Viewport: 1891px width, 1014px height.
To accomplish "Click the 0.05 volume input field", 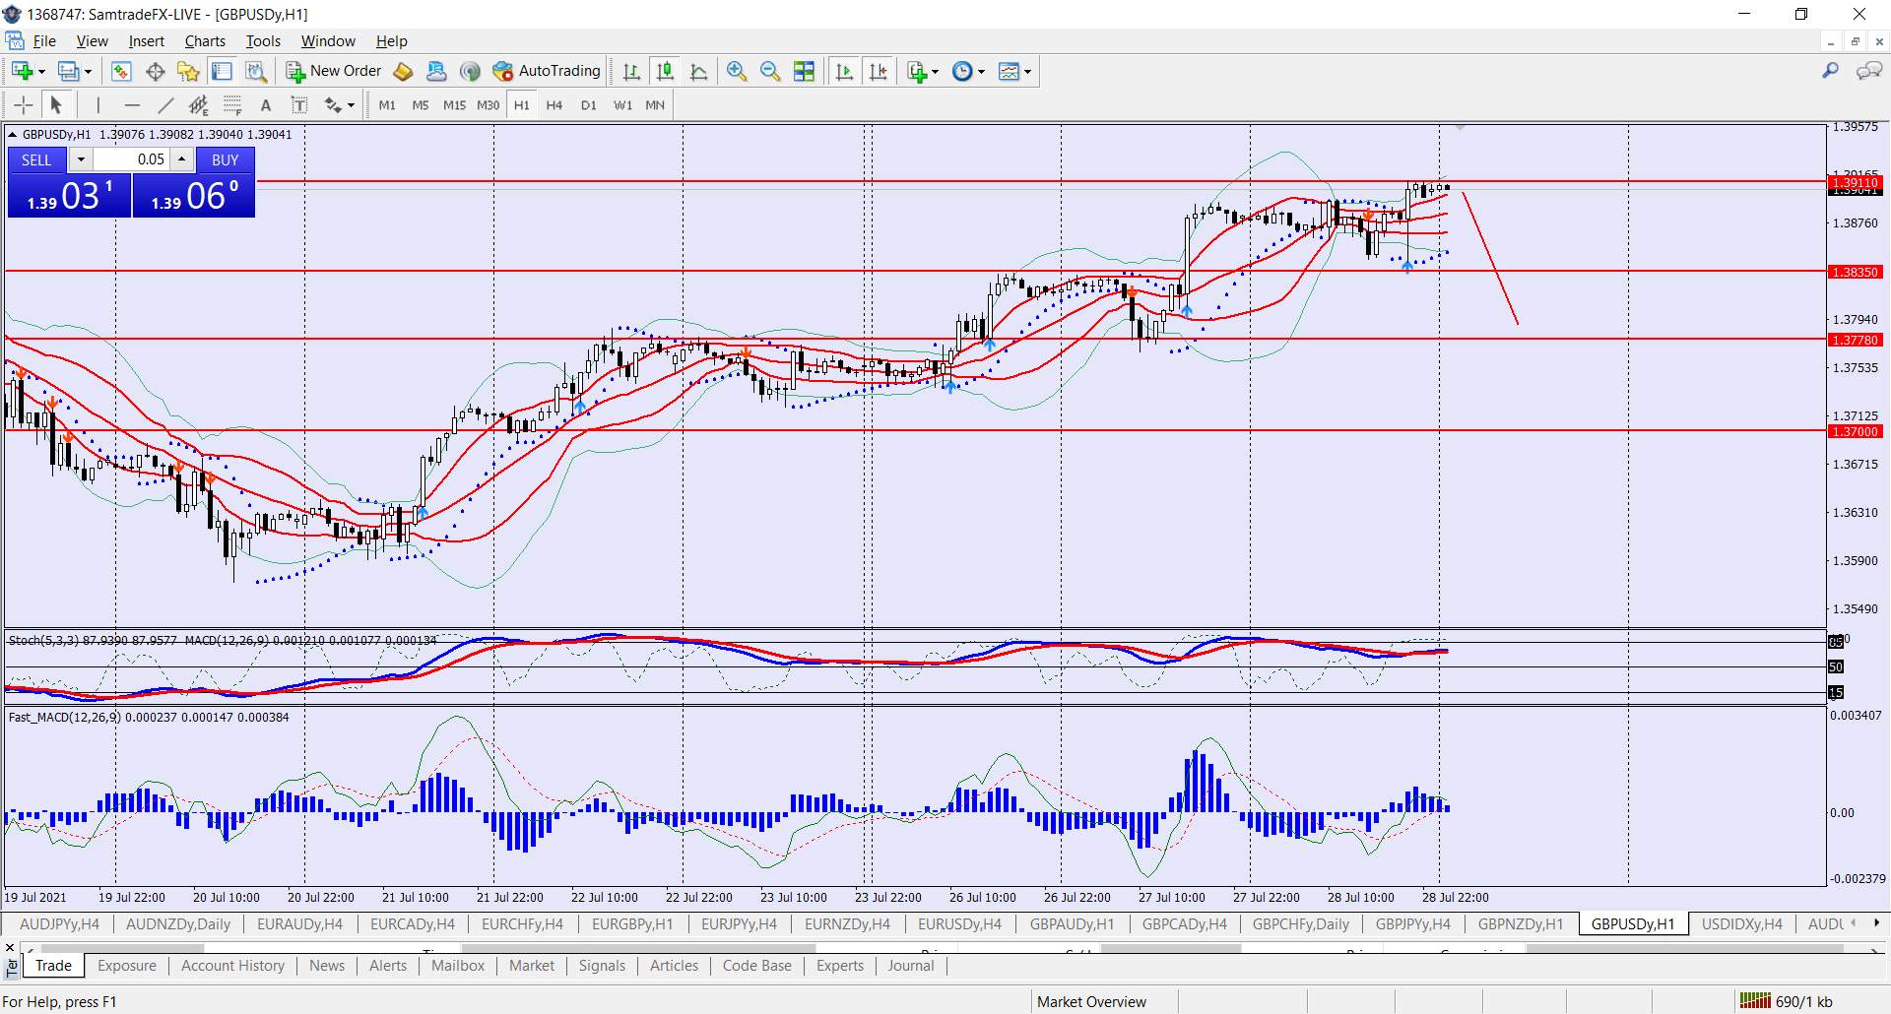I will coord(132,159).
